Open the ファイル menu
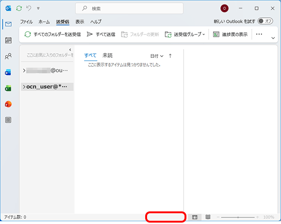The image size is (281, 224). pos(26,21)
